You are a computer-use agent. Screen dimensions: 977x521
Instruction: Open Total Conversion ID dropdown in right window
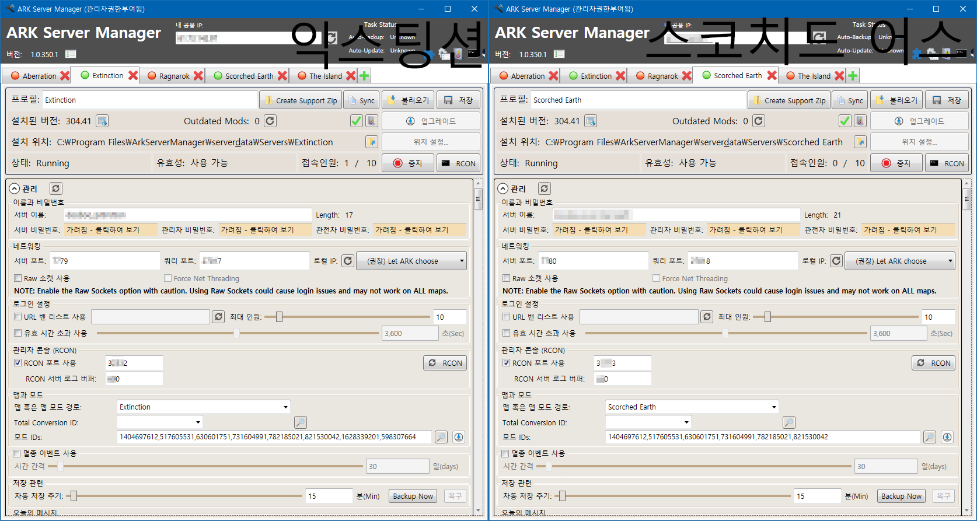click(x=648, y=422)
